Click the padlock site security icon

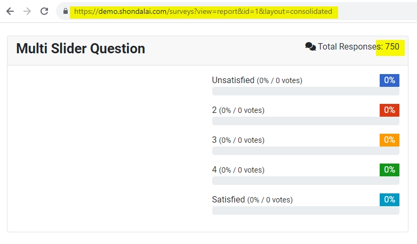pyautogui.click(x=66, y=11)
